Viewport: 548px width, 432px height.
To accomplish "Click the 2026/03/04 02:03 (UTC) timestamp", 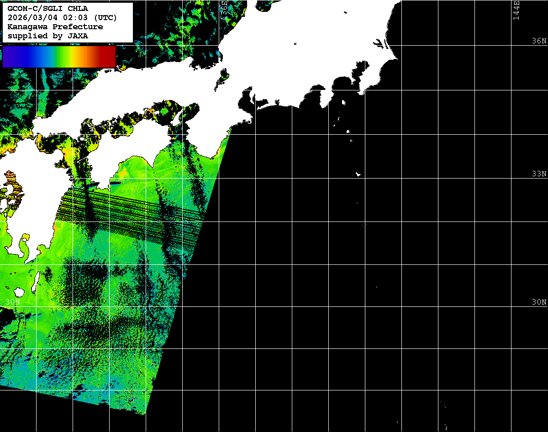I will (63, 18).
